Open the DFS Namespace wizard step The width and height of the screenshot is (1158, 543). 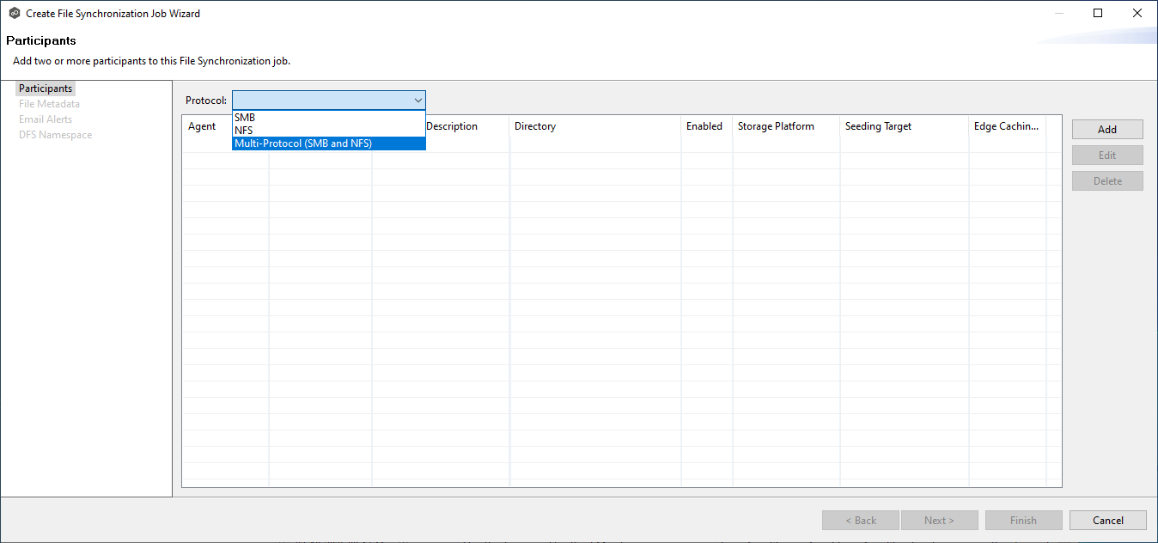[x=55, y=135]
